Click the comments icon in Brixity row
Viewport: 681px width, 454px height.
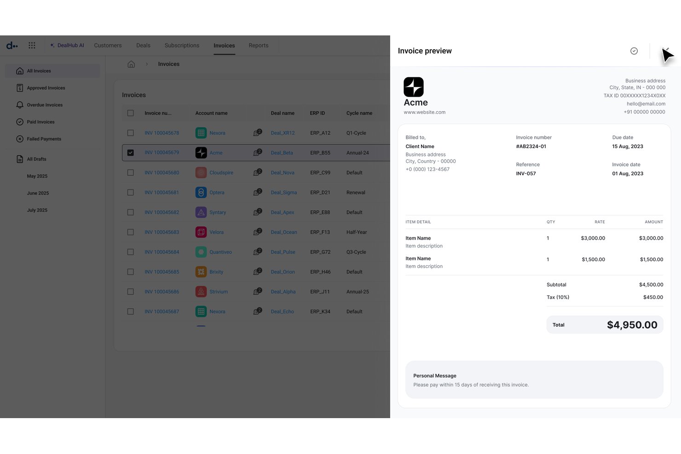[258, 271]
